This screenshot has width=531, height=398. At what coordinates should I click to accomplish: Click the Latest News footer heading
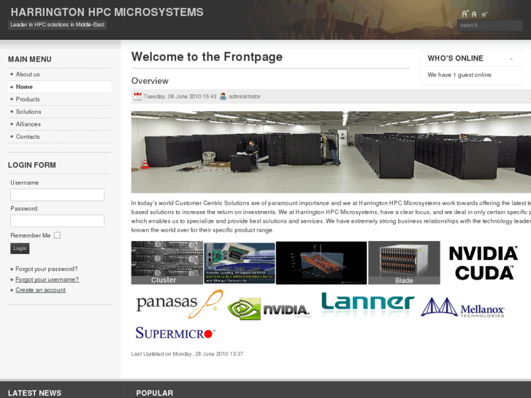point(34,393)
